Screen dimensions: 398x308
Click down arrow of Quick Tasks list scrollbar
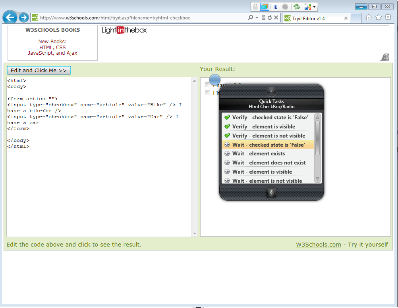click(317, 179)
